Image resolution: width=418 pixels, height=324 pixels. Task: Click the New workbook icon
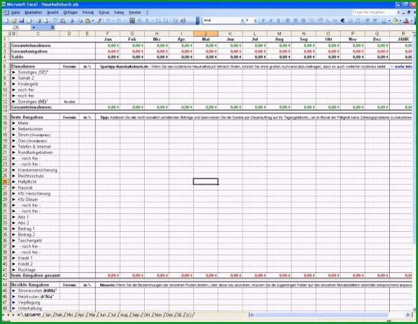(x=7, y=20)
